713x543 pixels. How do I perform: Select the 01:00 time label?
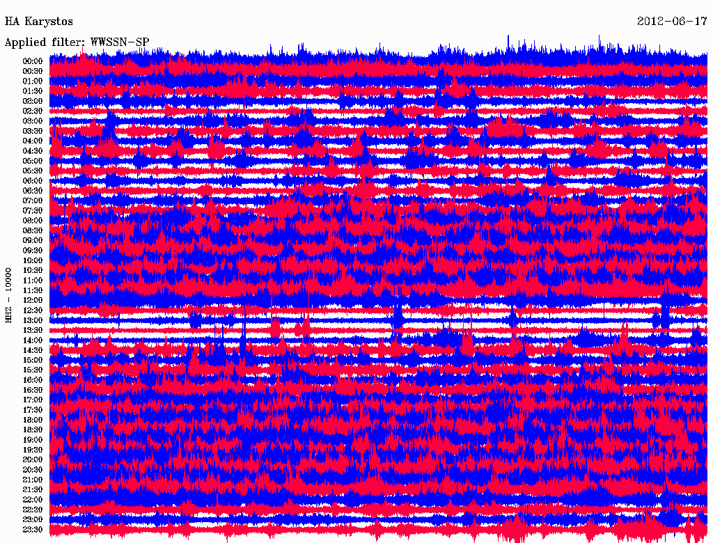[33, 81]
